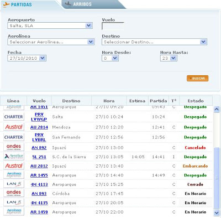
Task: Click the Austral logo for Mendoza flight
Action: coord(14,127)
